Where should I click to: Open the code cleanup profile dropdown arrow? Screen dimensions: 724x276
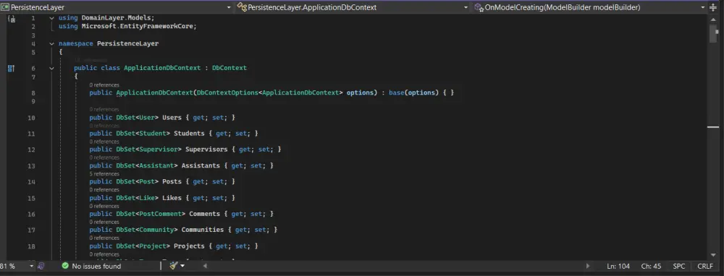pos(182,266)
